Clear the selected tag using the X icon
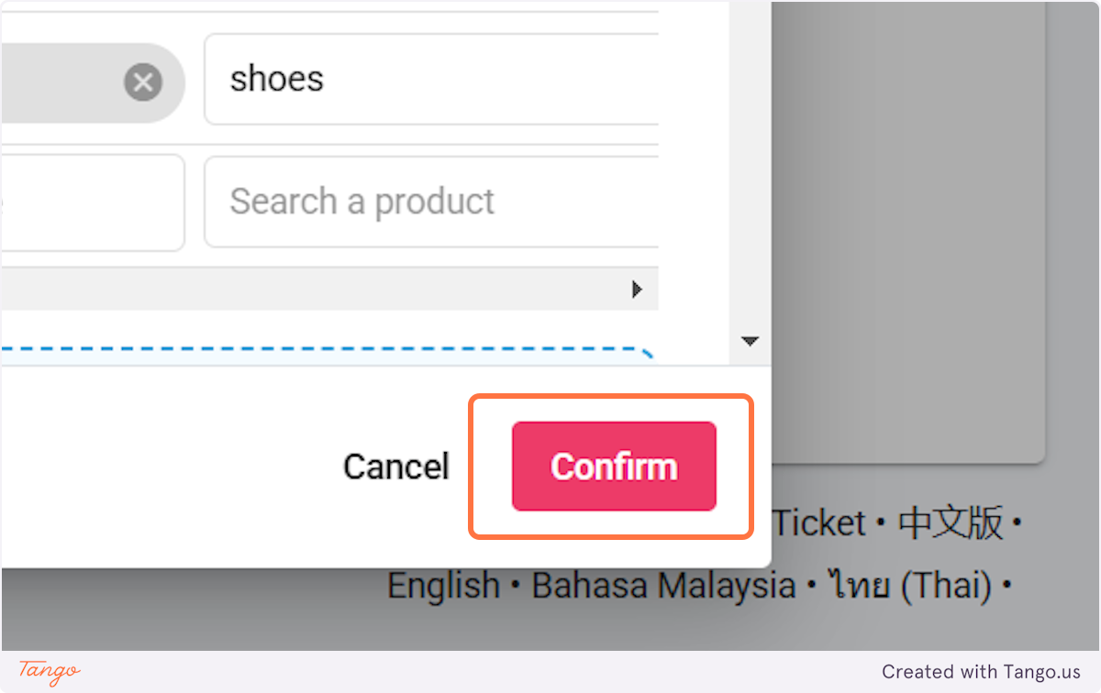1101x693 pixels. (142, 82)
